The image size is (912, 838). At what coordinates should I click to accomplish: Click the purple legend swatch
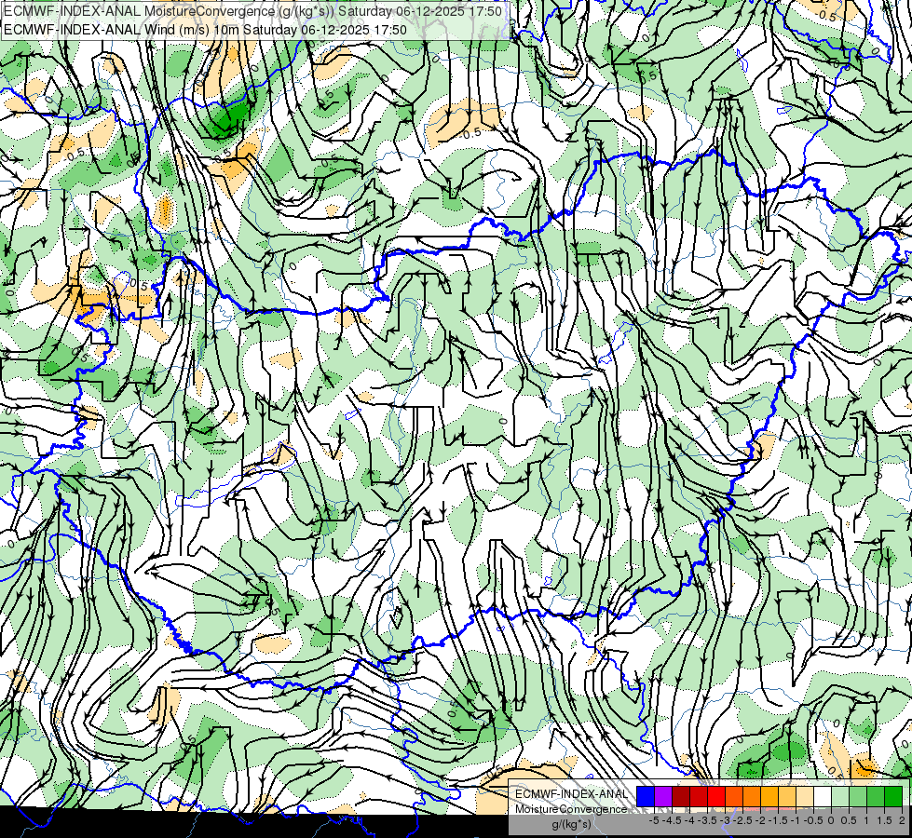click(x=663, y=796)
